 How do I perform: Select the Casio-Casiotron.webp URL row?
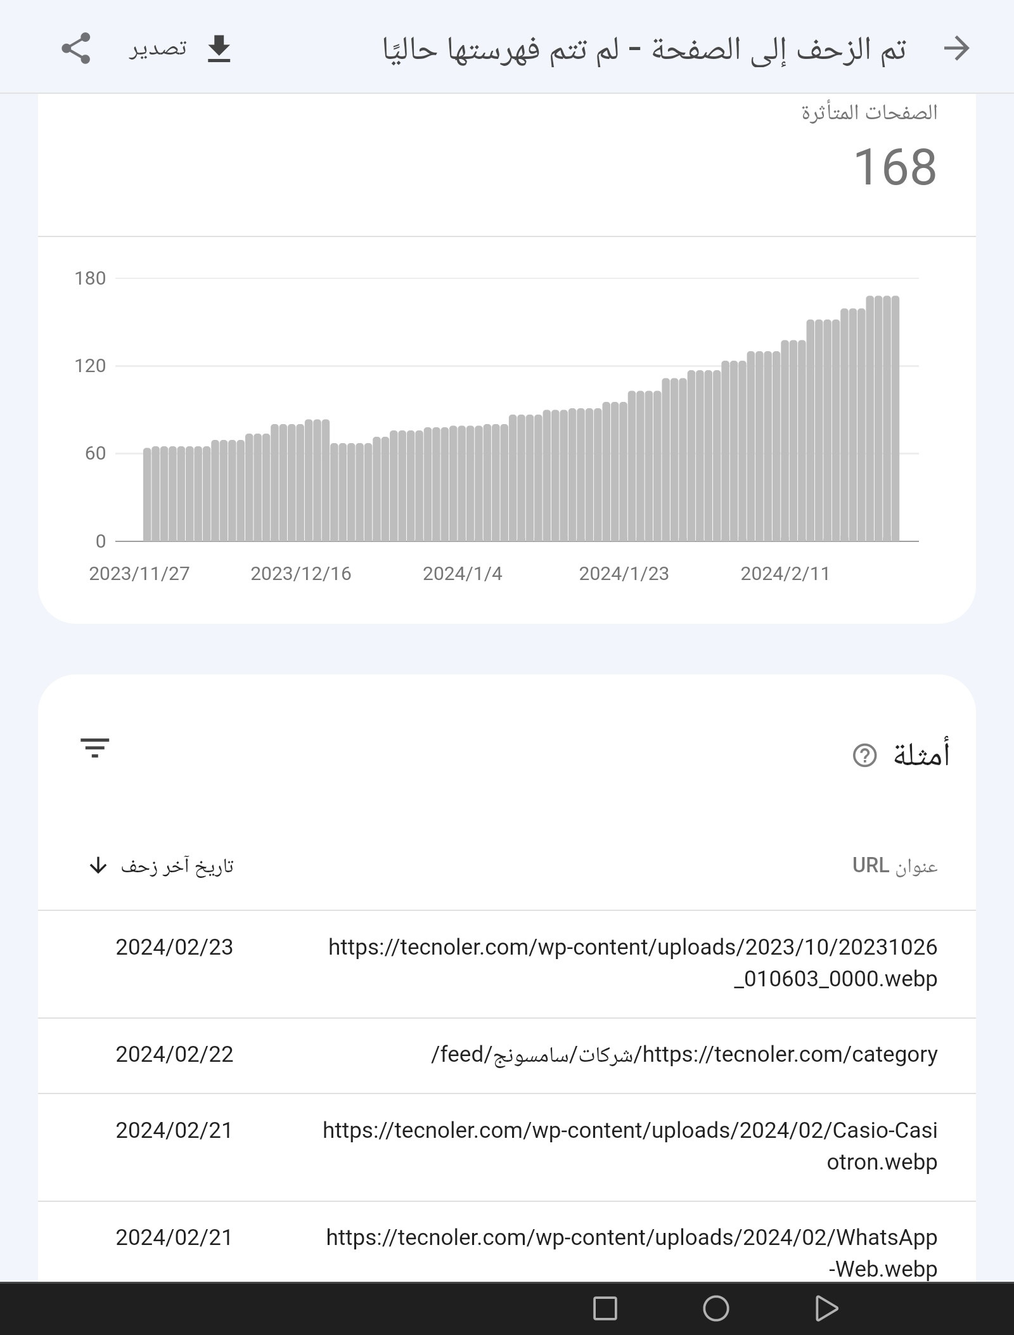click(x=630, y=1146)
